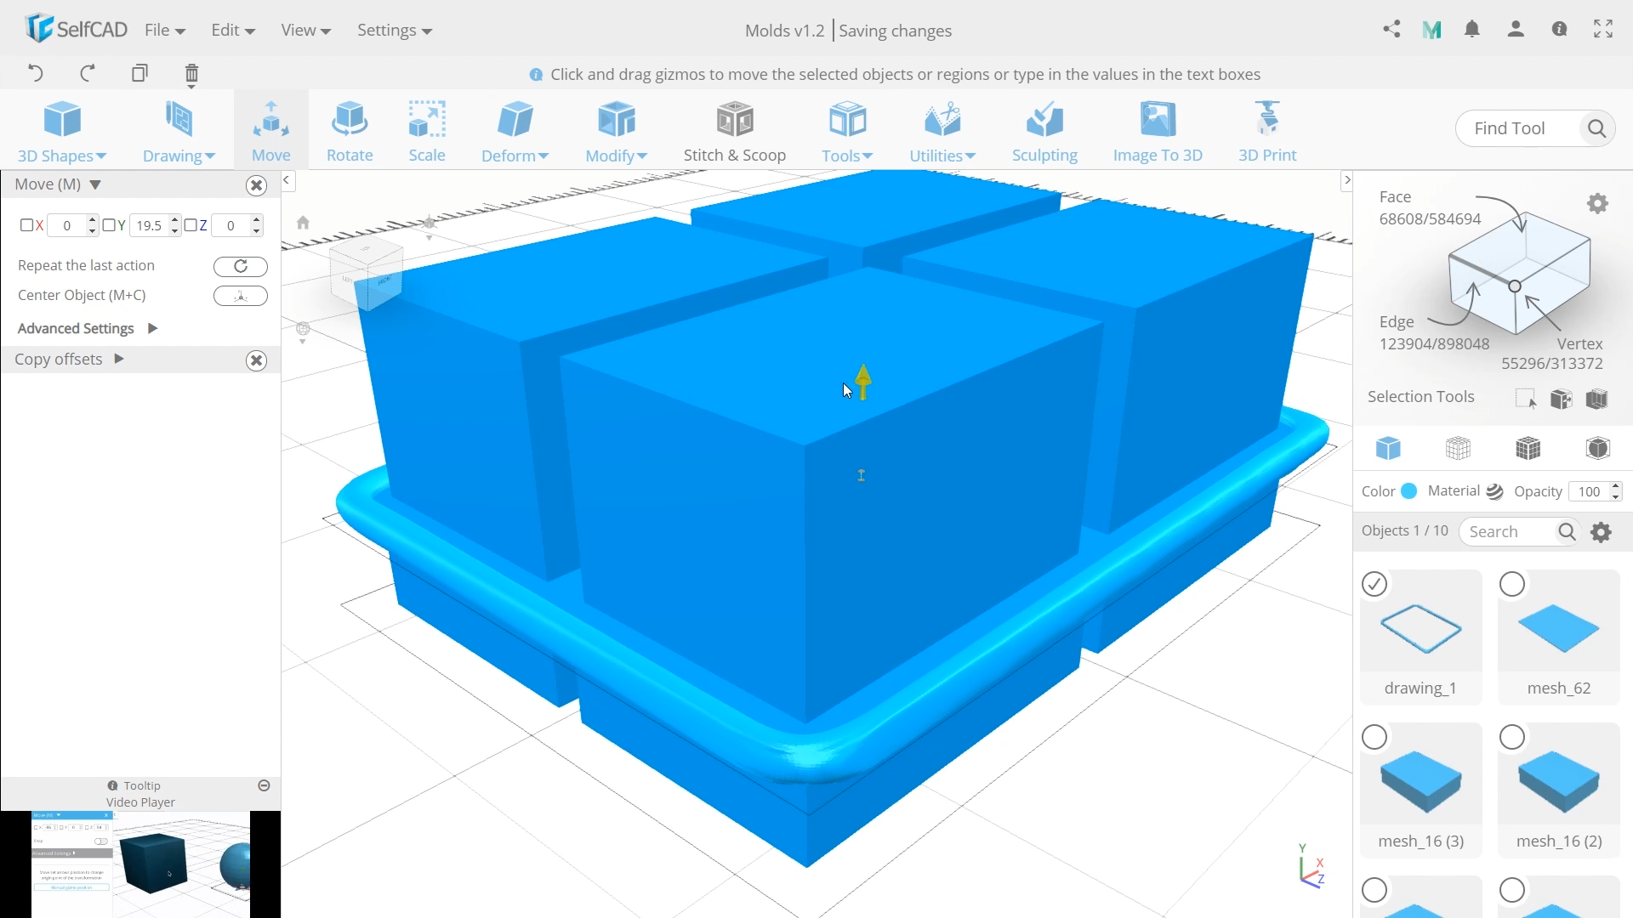Image resolution: width=1633 pixels, height=918 pixels.
Task: Open the Image To 3D tool
Action: (1158, 132)
